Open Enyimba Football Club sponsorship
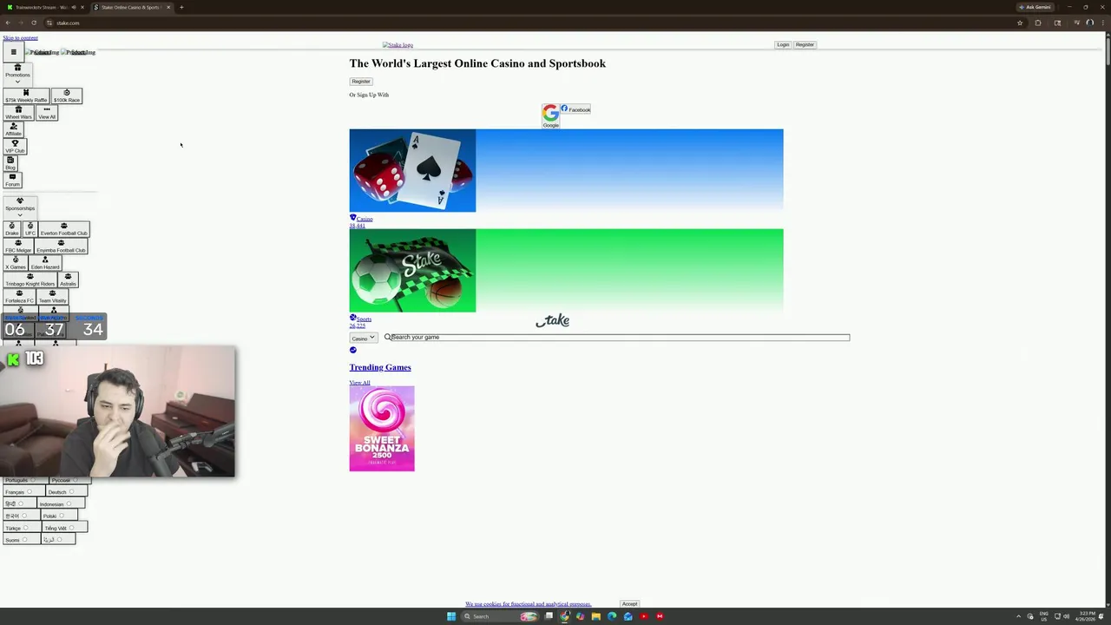The image size is (1111, 625). point(61,247)
